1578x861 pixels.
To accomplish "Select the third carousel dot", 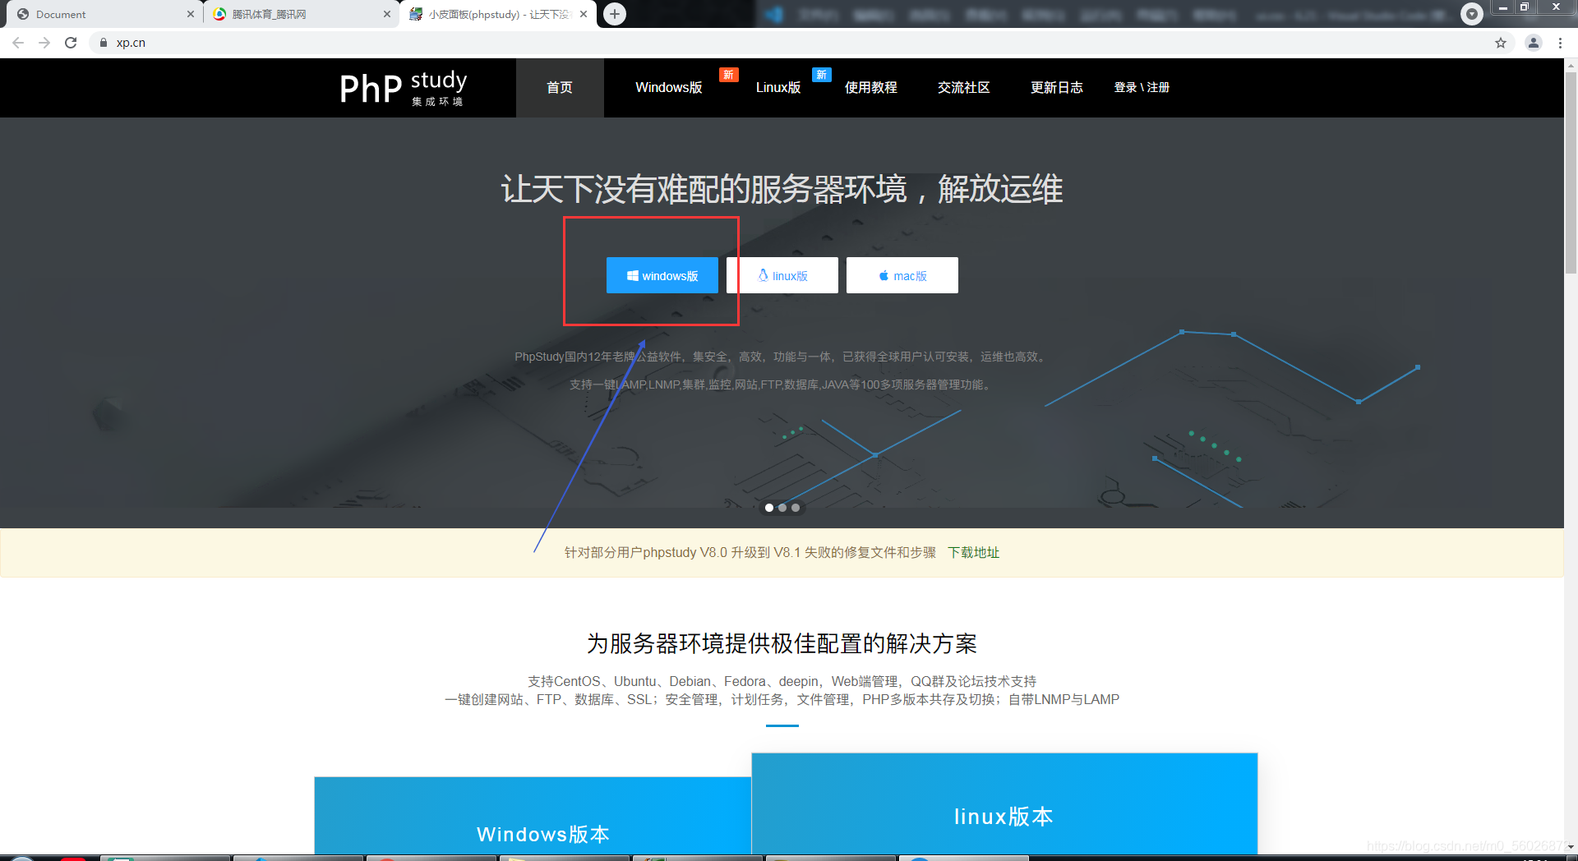I will coord(796,508).
